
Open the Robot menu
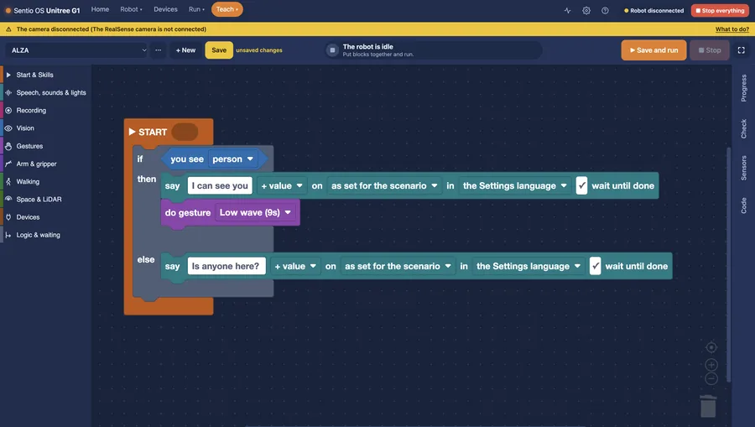click(x=131, y=9)
